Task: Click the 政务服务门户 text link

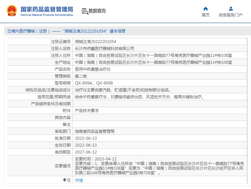Action: [x=231, y=15]
